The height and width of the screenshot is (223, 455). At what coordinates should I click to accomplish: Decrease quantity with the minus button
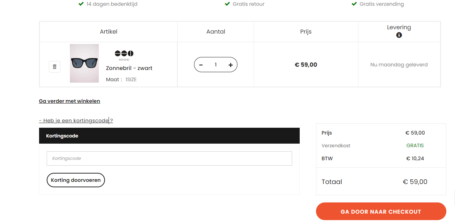201,65
